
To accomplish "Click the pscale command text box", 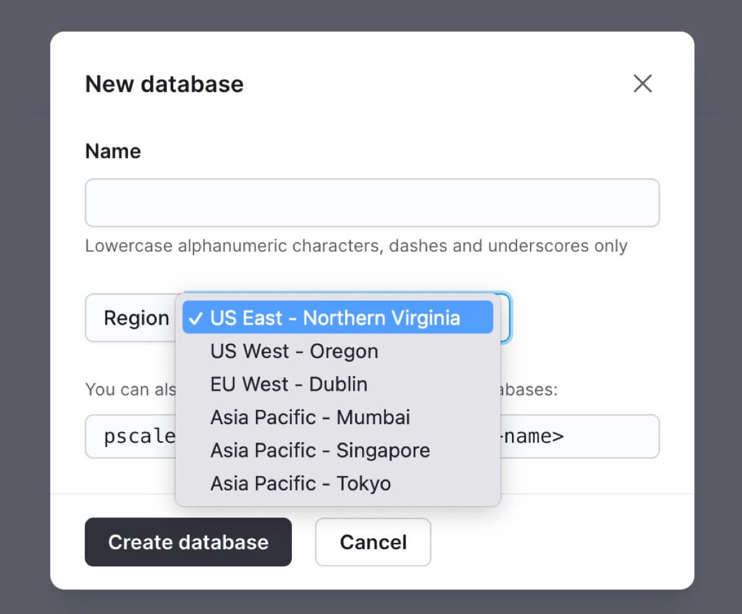I will (130, 437).
